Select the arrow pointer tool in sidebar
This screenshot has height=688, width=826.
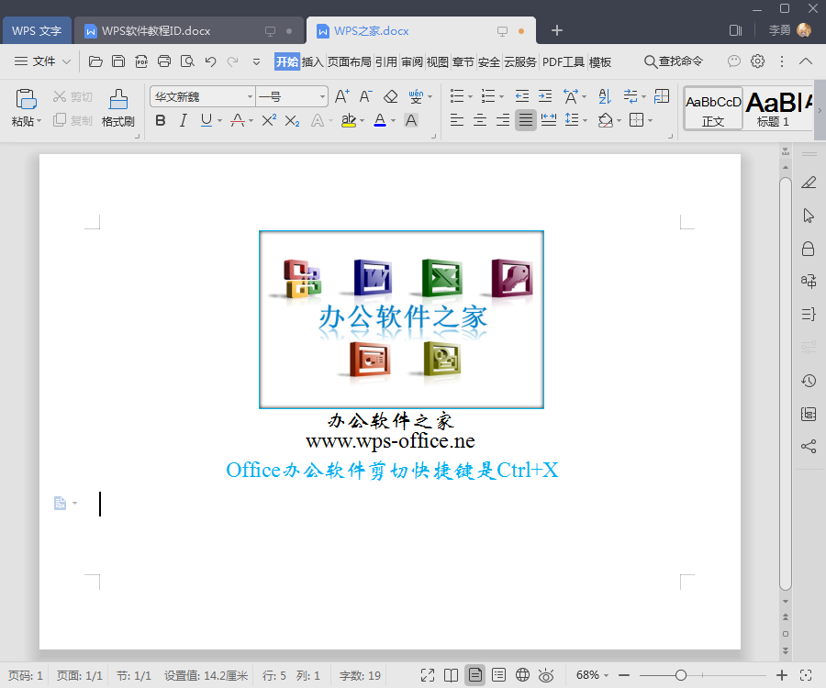pyautogui.click(x=809, y=216)
